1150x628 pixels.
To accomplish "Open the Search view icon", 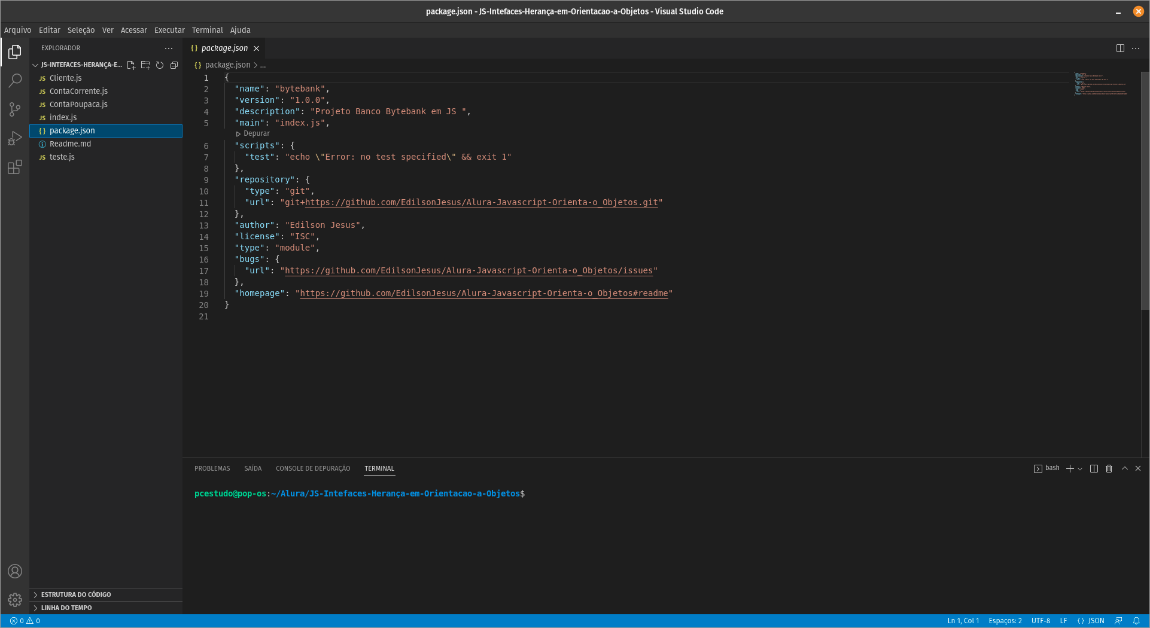I will pos(15,80).
